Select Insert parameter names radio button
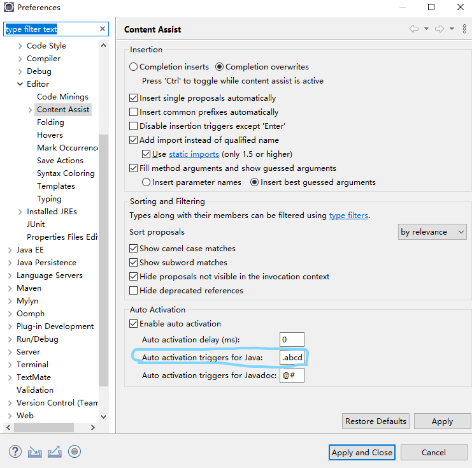 coord(146,182)
